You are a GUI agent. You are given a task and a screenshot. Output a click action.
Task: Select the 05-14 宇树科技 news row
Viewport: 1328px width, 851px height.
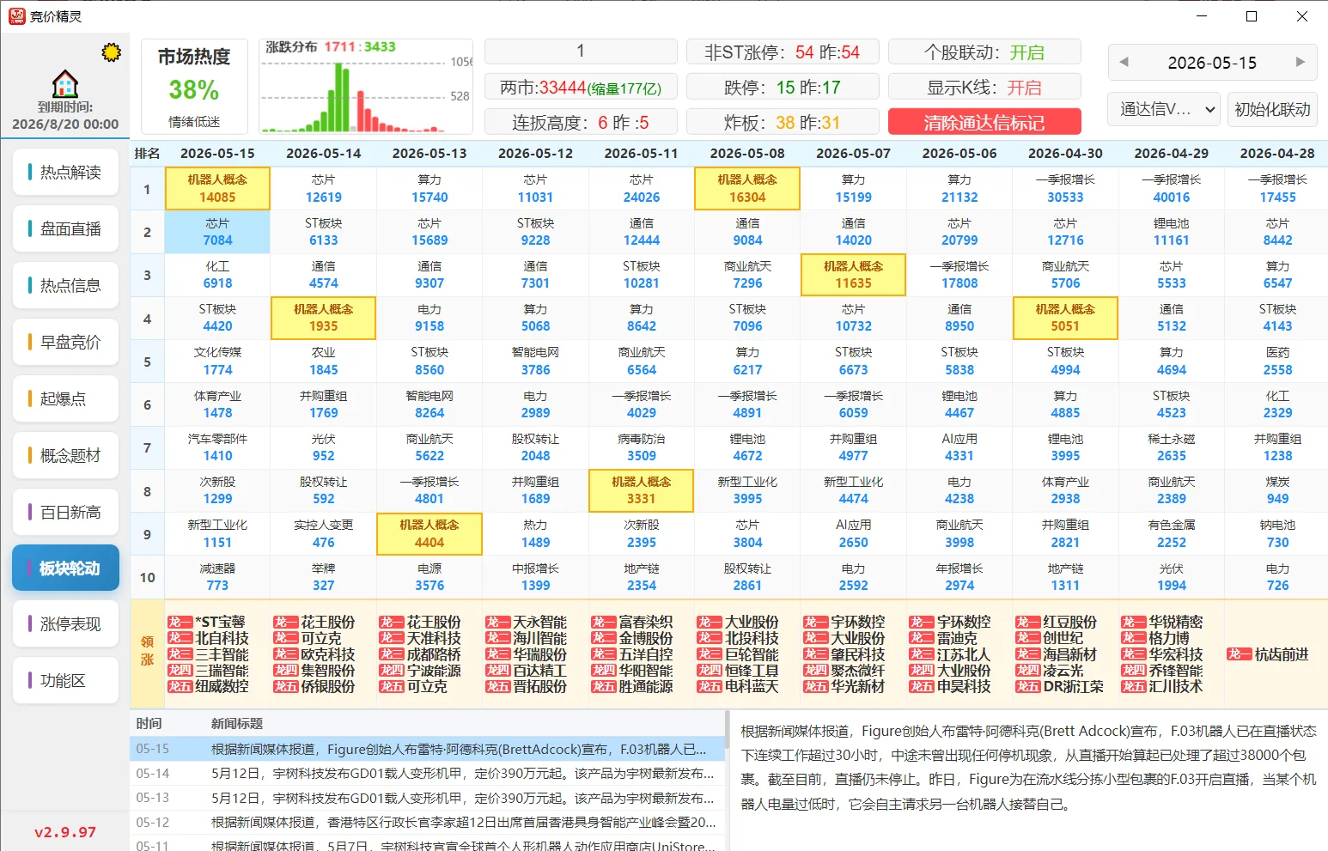428,774
